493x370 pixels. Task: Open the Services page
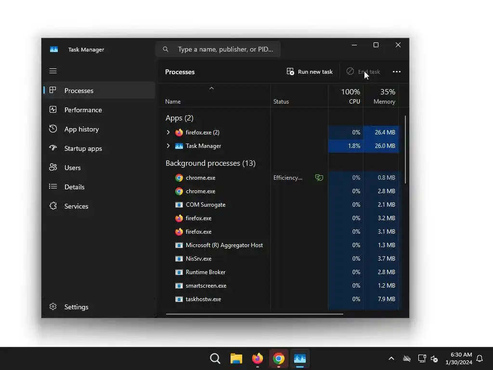[99, 206]
